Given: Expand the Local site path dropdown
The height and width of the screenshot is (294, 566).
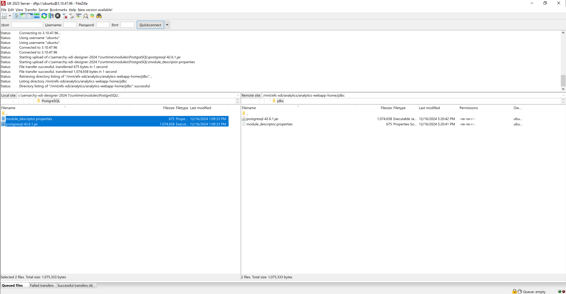Looking at the screenshot, I should pyautogui.click(x=238, y=95).
